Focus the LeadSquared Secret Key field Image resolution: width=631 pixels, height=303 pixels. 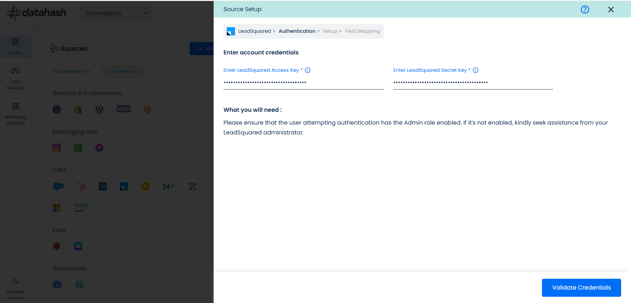[x=473, y=82]
